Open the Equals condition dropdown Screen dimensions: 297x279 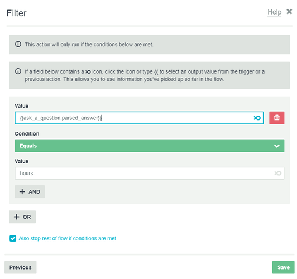point(150,146)
